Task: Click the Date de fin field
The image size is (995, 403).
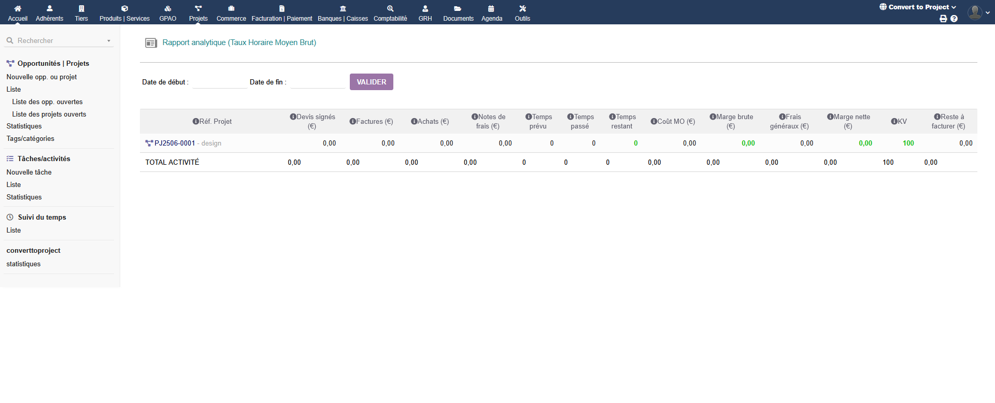Action: coord(317,82)
